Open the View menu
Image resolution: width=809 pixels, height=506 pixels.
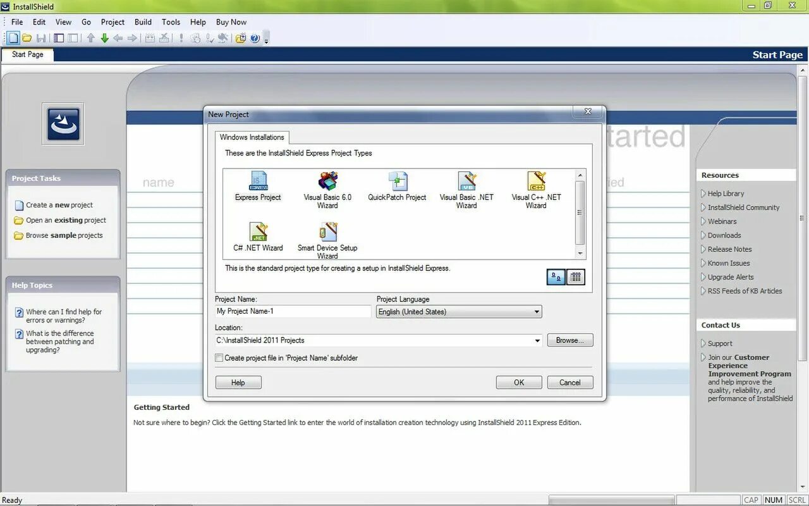click(x=63, y=22)
